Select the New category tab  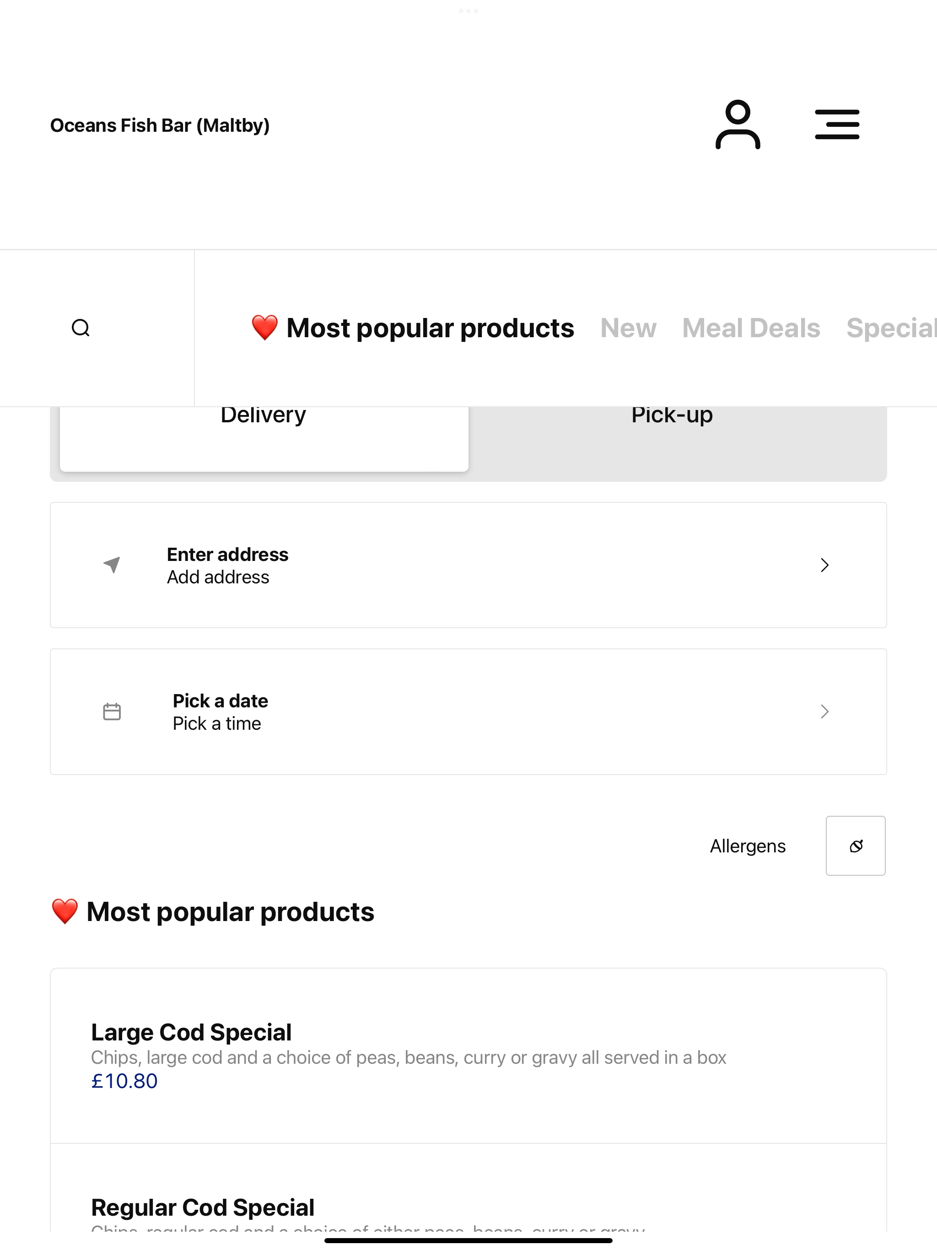coord(629,328)
